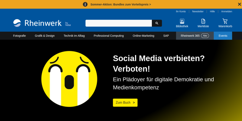Dismiss the orange promo banner
The image size is (242, 121).
pyautogui.click(x=239, y=4)
